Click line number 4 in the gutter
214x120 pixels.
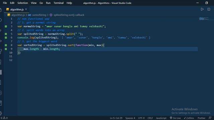11,30
